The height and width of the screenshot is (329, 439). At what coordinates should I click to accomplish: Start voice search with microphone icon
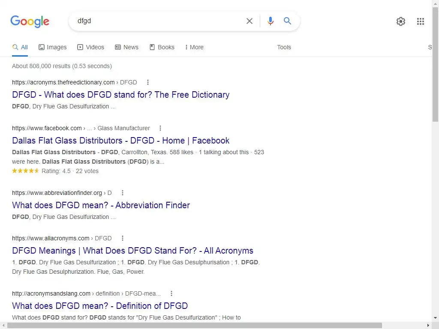(270, 21)
